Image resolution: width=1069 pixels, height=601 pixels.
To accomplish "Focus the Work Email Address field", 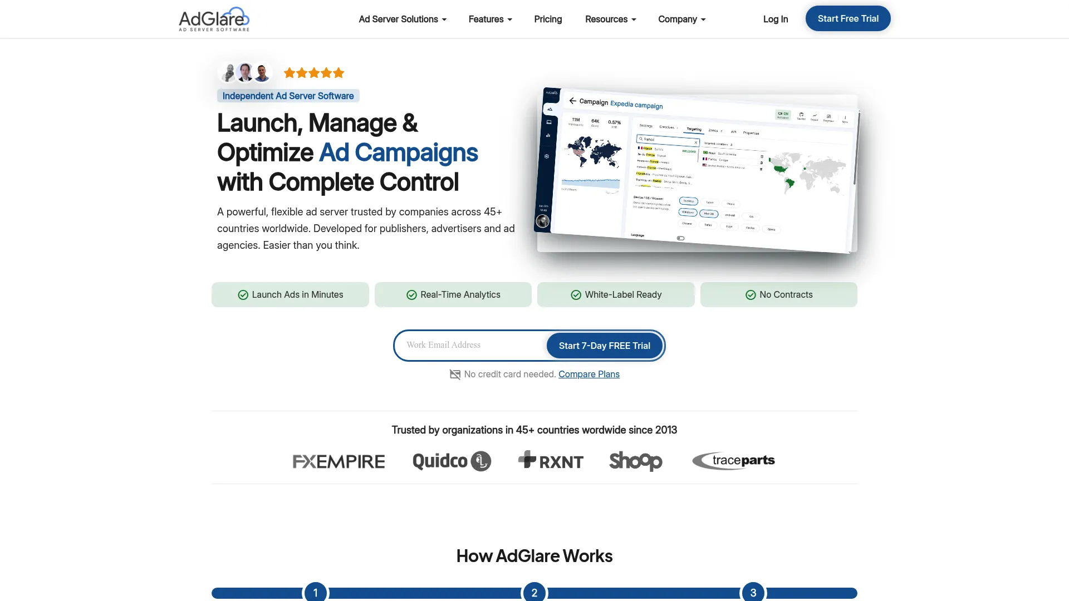I will [x=470, y=345].
